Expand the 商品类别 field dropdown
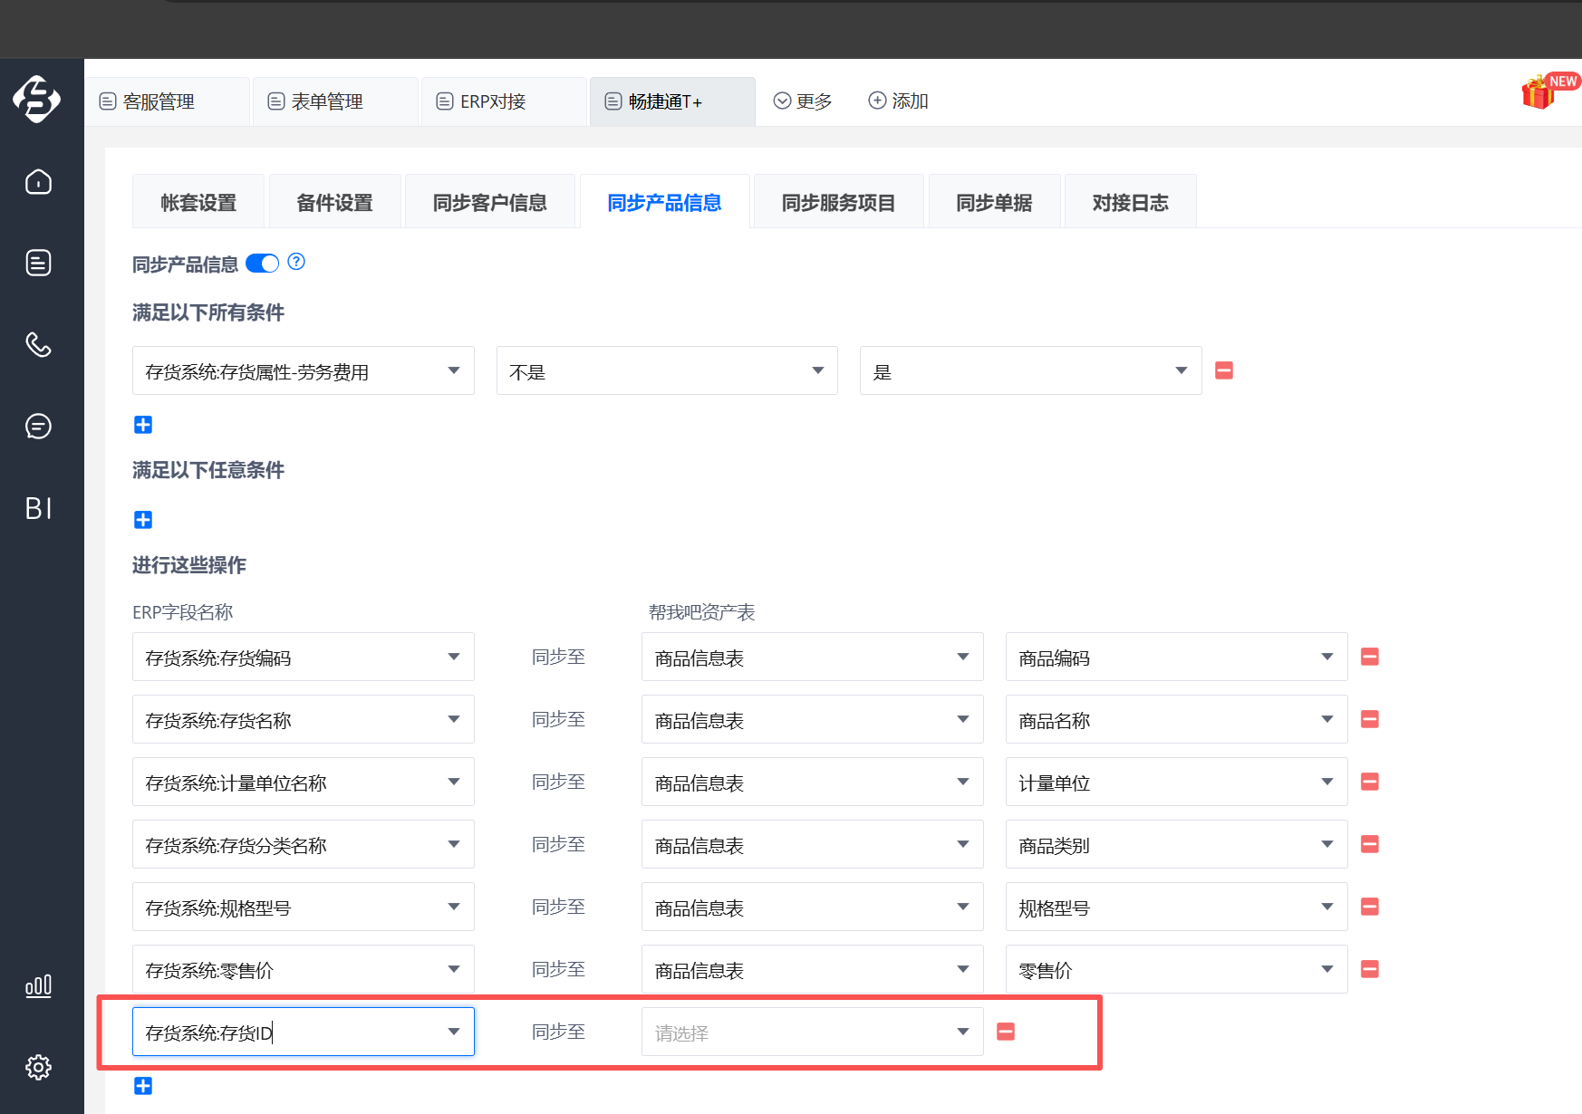1582x1114 pixels. (1175, 845)
